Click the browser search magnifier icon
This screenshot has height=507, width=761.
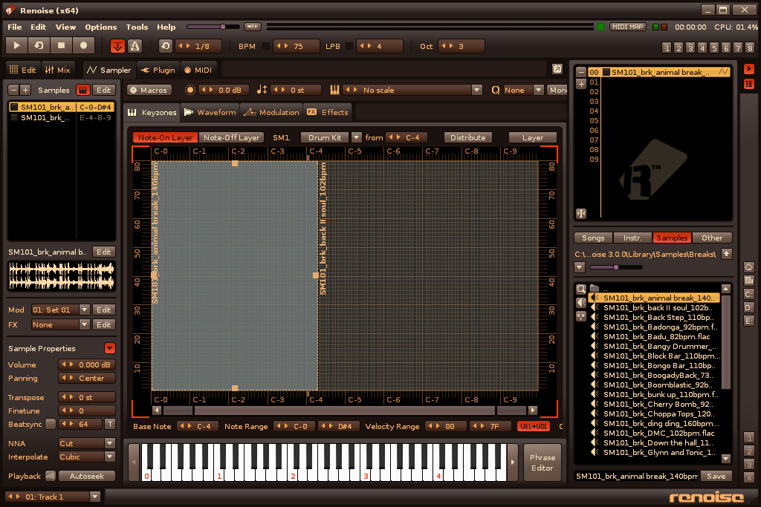pos(581,290)
